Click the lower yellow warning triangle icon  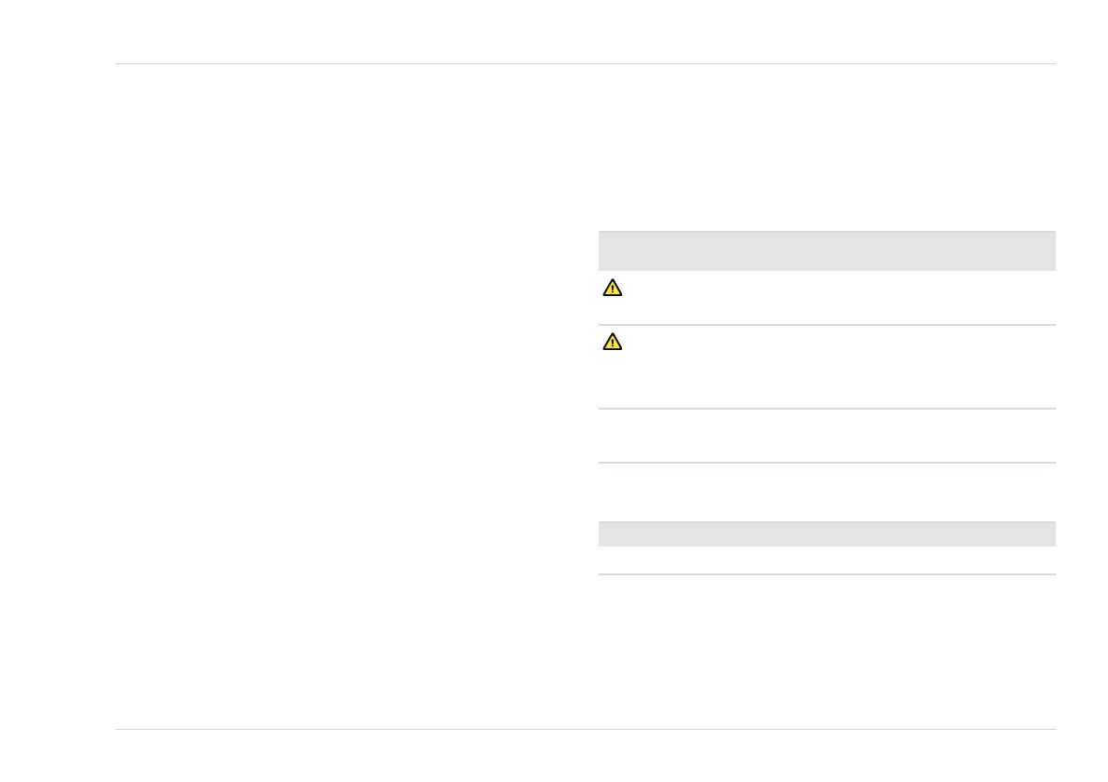point(612,343)
